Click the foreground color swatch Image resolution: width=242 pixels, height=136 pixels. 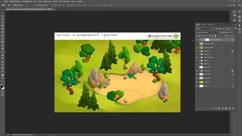pyautogui.click(x=2, y=87)
